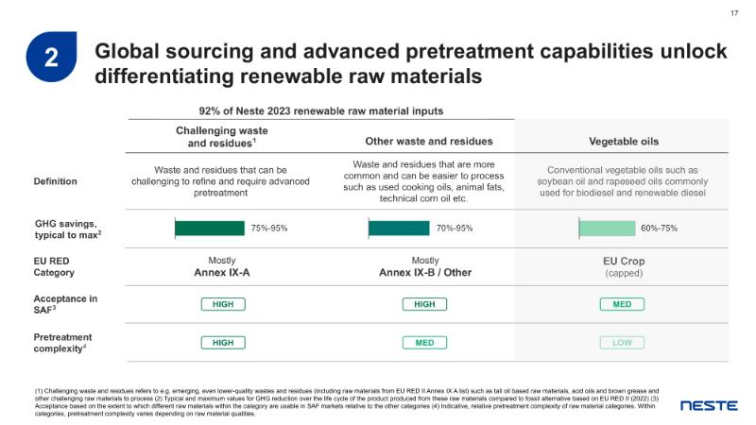Image resolution: width=756 pixels, height=425 pixels.
Task: Click the MED SAF acceptance badge for Vegetable oils
Action: [x=623, y=304]
